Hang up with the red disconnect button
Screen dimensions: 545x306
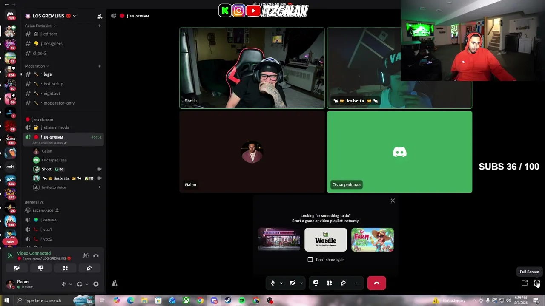(x=377, y=283)
